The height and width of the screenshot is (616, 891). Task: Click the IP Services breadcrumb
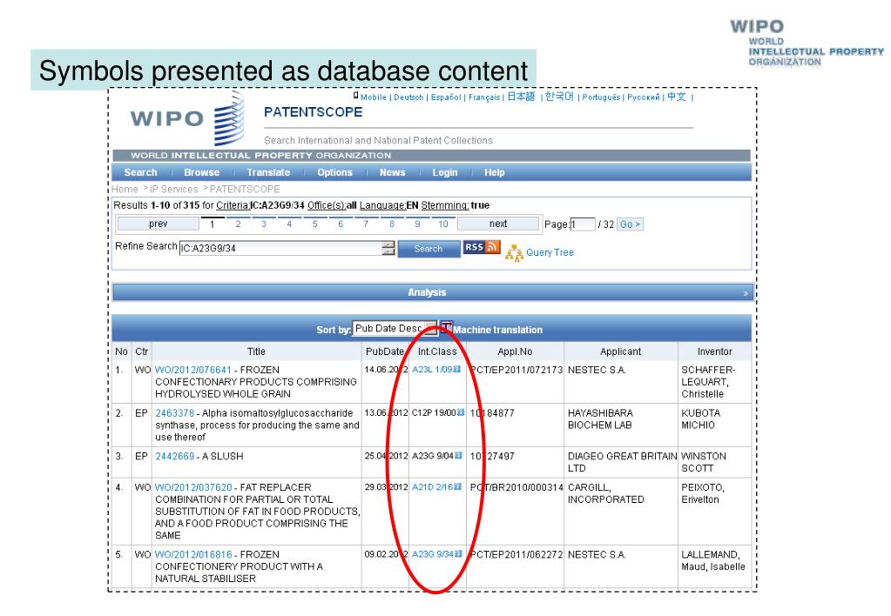pos(174,189)
